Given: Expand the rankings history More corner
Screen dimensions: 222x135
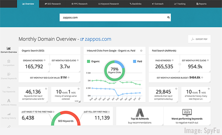Looking at the screenshot, I should (78, 101).
